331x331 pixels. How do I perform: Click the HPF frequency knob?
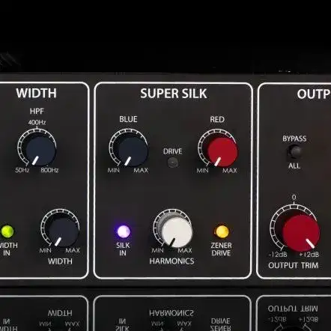[x=40, y=151]
